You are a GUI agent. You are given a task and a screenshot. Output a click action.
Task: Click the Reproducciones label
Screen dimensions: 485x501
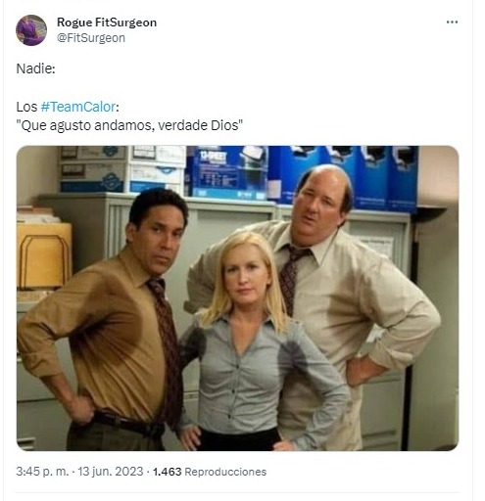point(225,472)
